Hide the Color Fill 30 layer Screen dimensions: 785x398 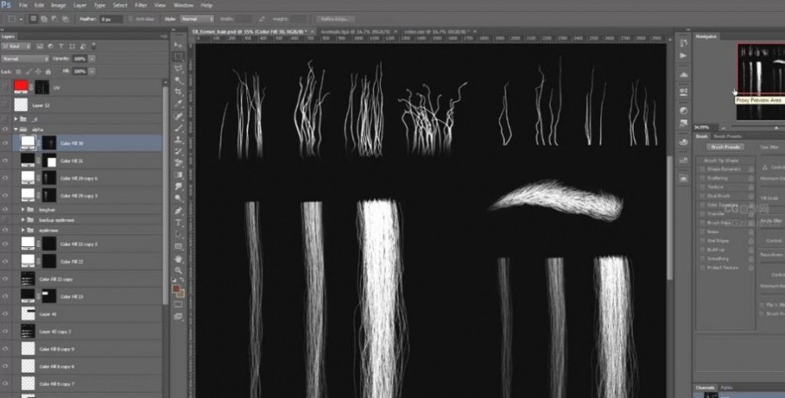5,143
